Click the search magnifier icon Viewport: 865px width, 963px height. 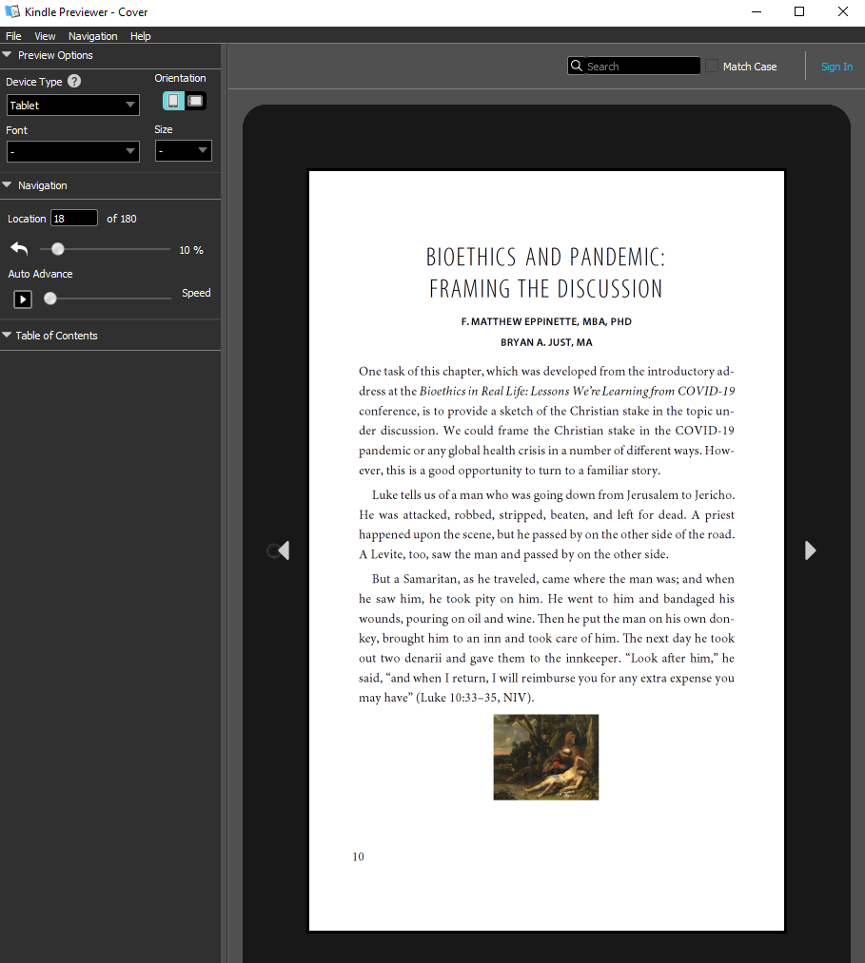point(576,66)
